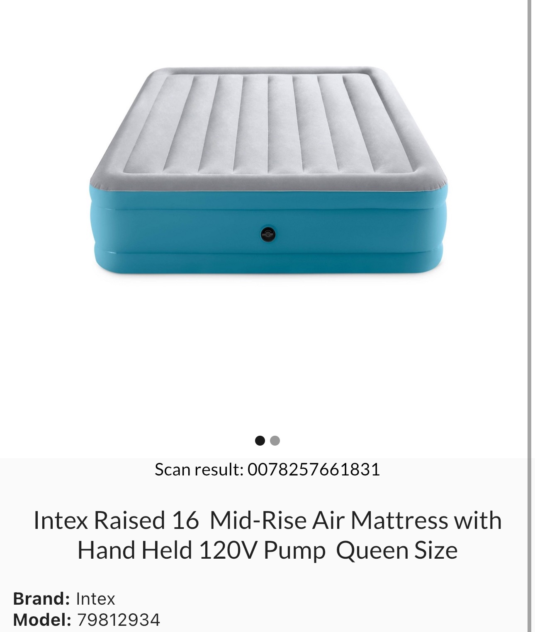Open the air mattress product photo
The image size is (535, 632).
pos(268,170)
